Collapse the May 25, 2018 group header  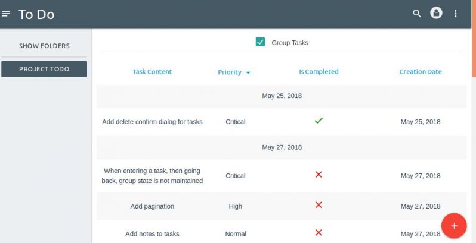(282, 96)
